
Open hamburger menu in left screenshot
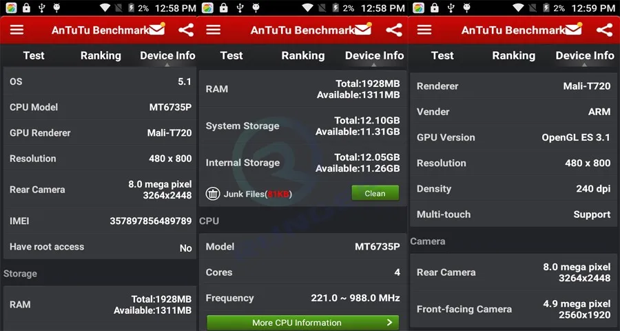(x=17, y=30)
